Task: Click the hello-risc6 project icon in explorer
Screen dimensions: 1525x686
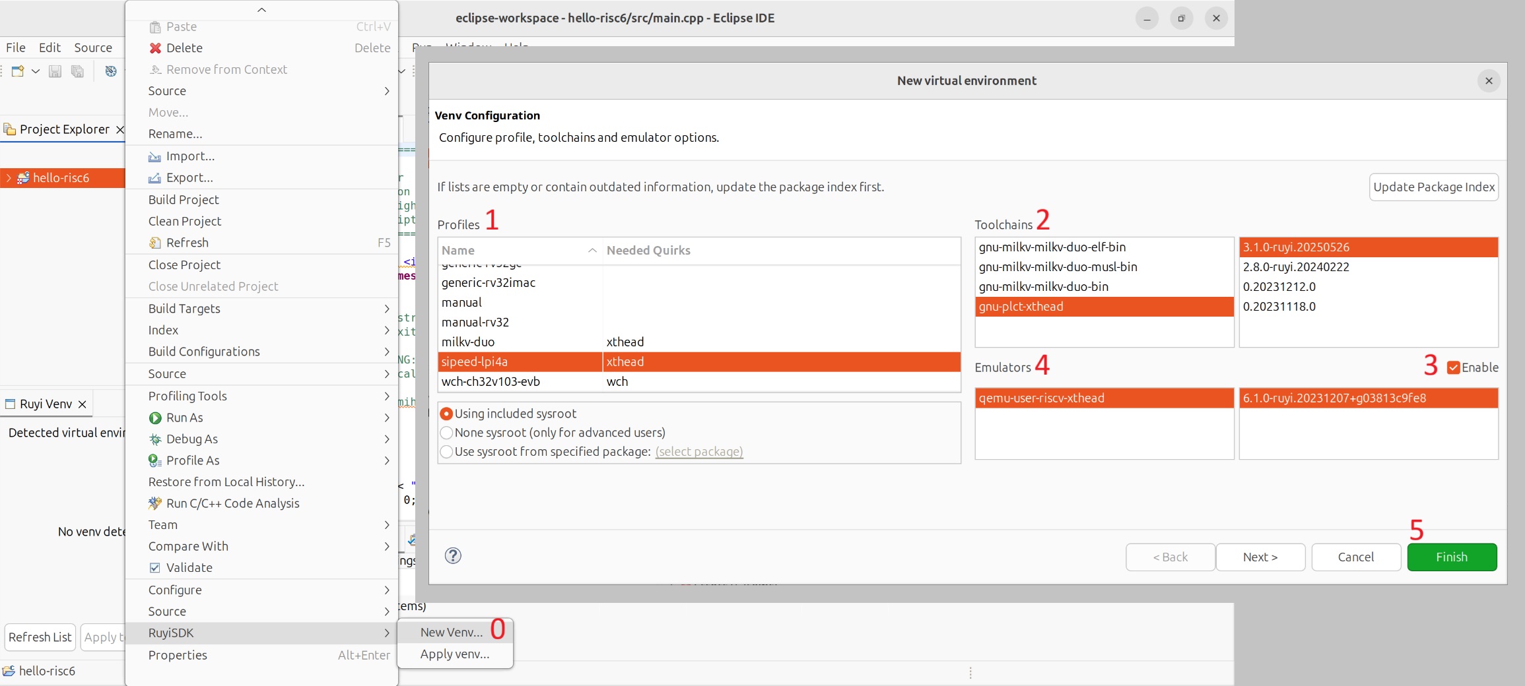Action: tap(23, 178)
